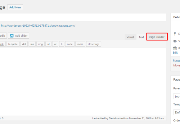The image size is (180, 124).
Task: Open the Page Builder tab
Action: (x=157, y=37)
